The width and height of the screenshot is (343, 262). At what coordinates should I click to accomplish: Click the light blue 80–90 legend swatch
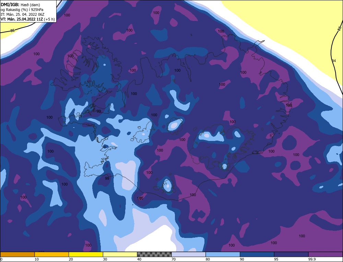tap(223, 254)
